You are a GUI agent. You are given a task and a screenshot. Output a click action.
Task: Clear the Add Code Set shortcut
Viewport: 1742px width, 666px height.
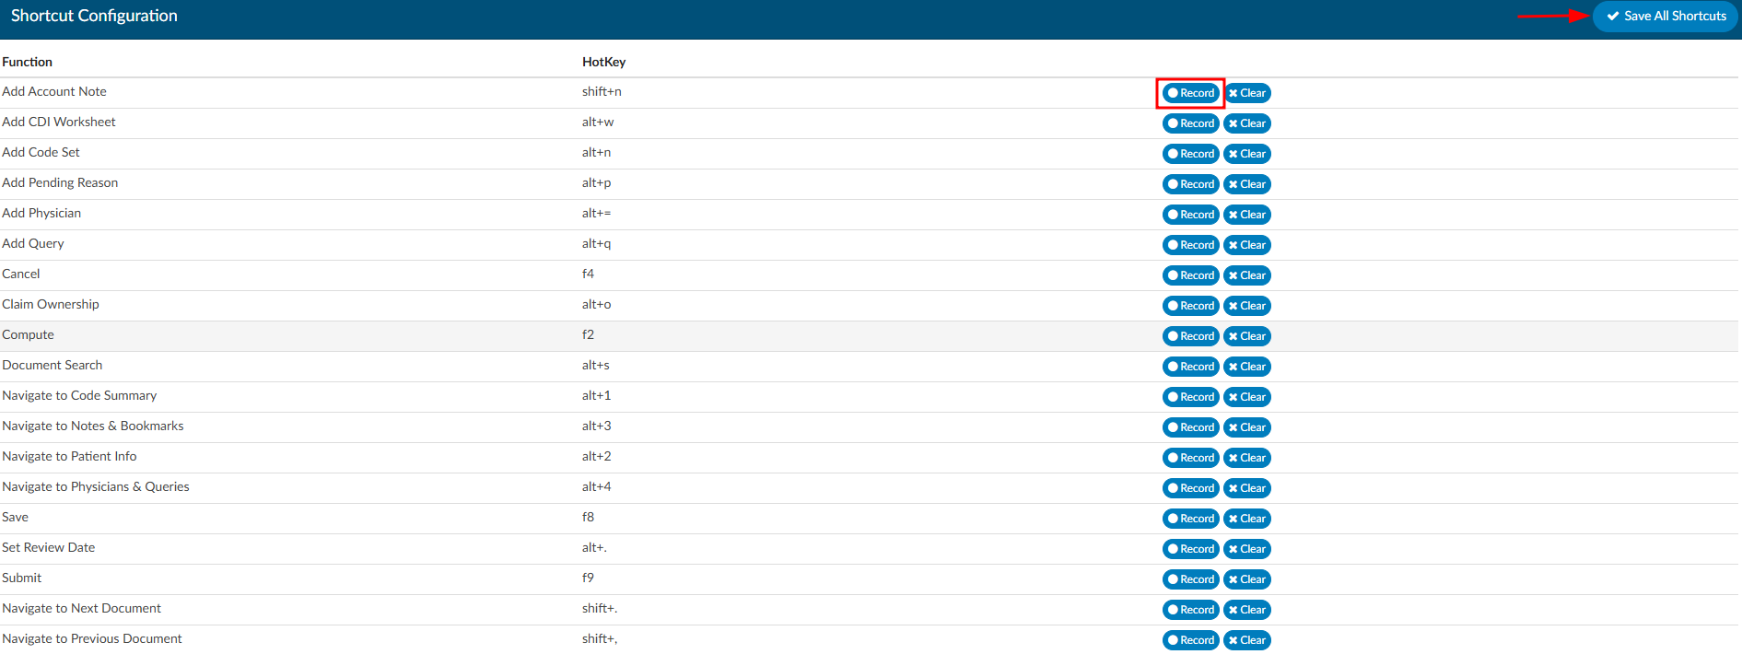coord(1246,154)
